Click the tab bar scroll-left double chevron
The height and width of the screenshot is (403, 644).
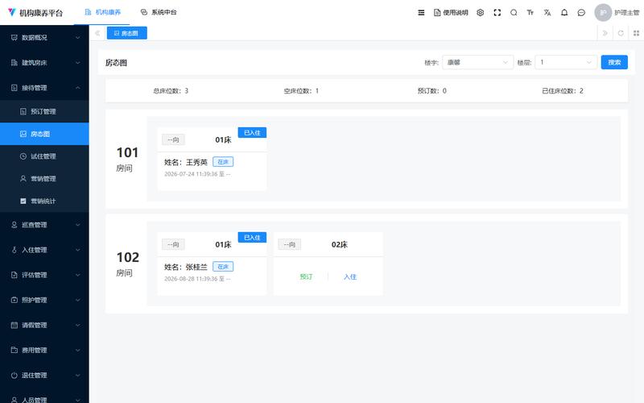97,33
